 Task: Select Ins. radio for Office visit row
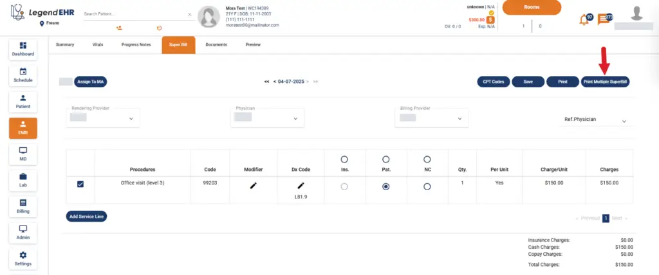click(x=344, y=186)
